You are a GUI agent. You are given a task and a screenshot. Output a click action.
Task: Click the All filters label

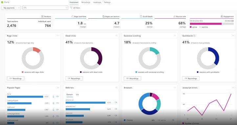[76, 8]
